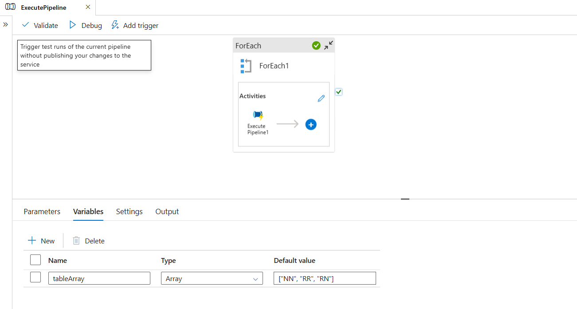The height and width of the screenshot is (309, 577).
Task: Delete the selected variable
Action: 88,241
